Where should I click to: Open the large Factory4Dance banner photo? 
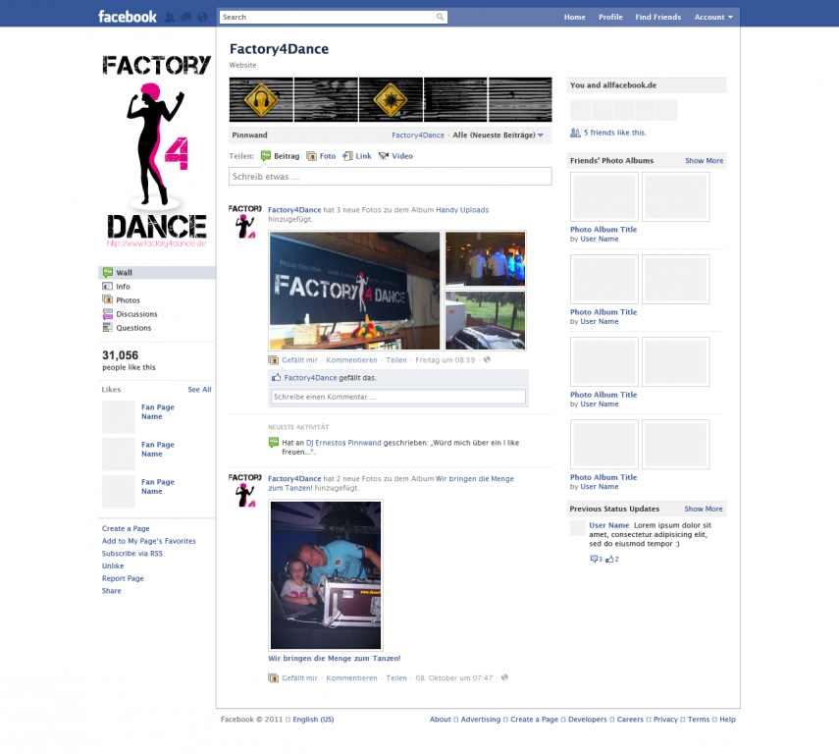(x=355, y=291)
